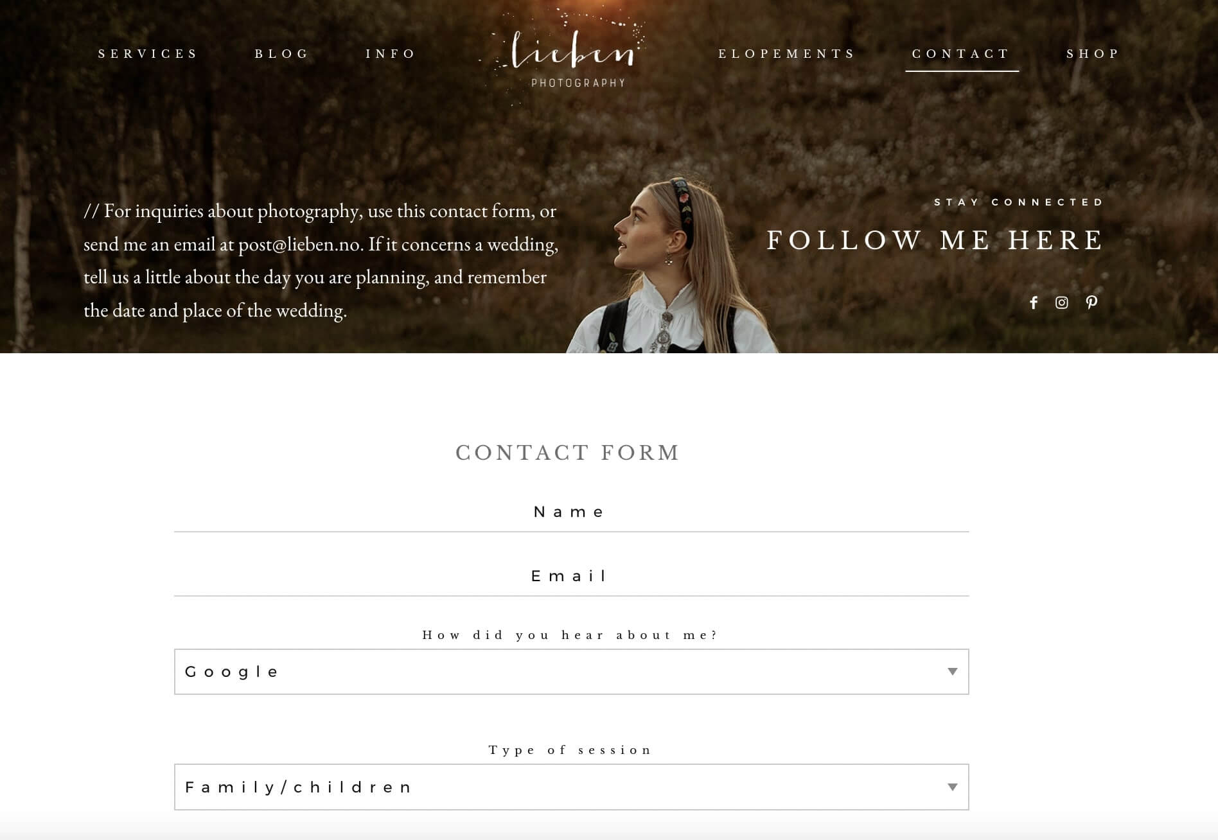Go to the Blog page
Screen dimensions: 1218x840
tap(282, 54)
